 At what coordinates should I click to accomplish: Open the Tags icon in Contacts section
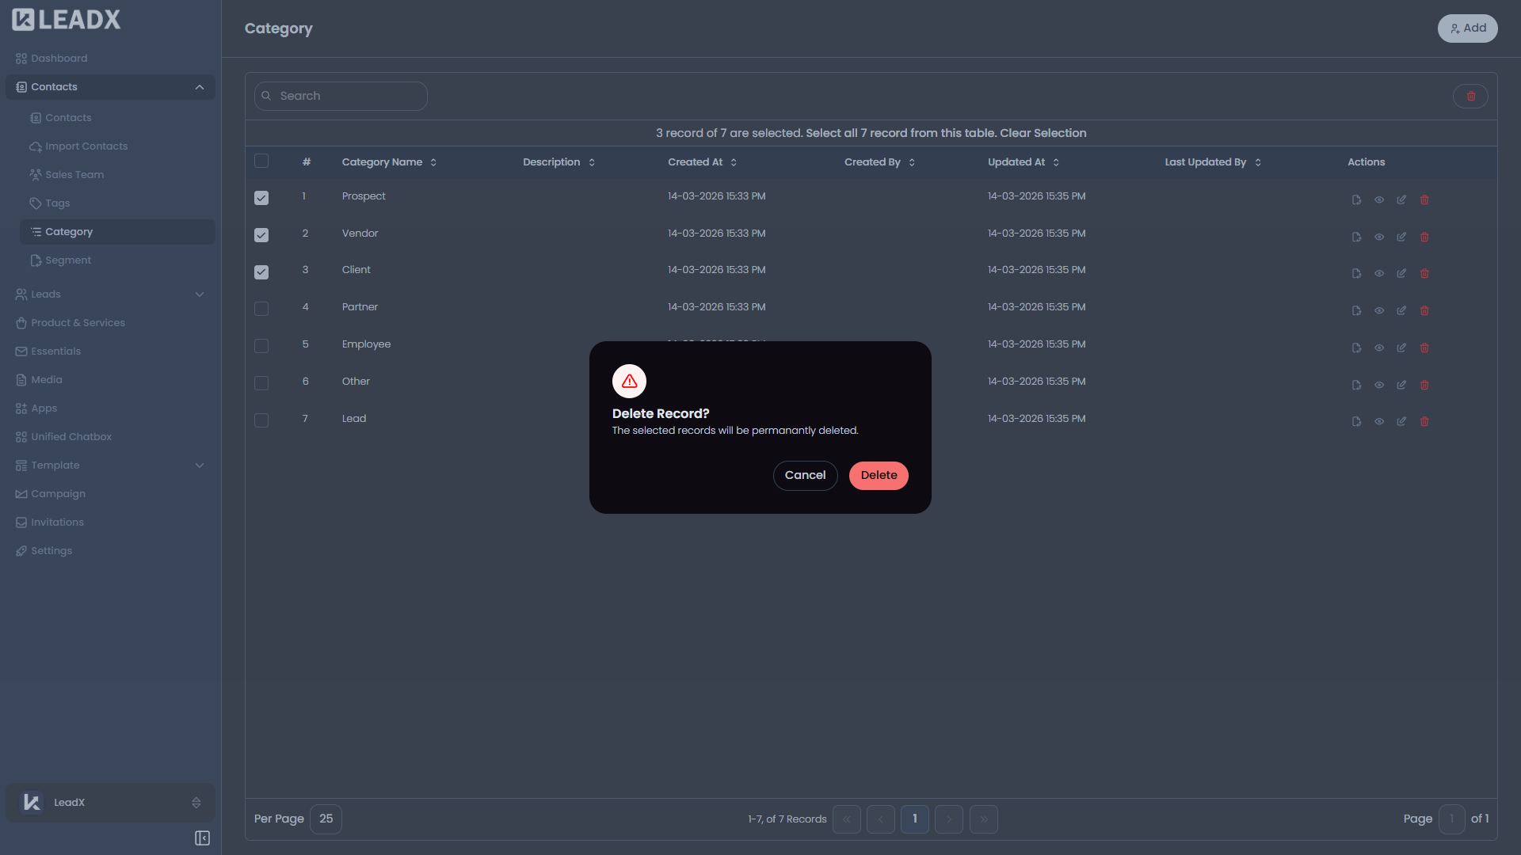coord(36,203)
